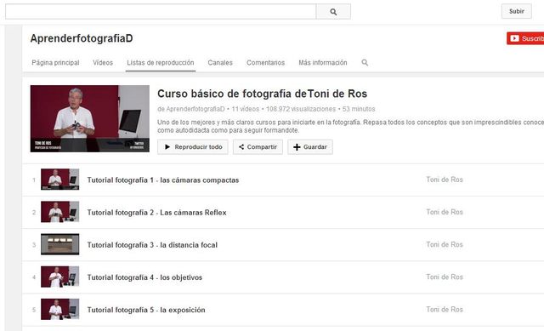Click the AprenderfotografiaD channel title
544x331 pixels.
point(82,38)
